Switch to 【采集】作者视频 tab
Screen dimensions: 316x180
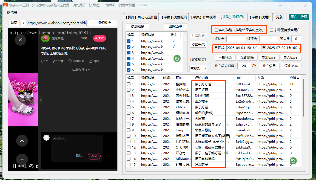[203, 17]
